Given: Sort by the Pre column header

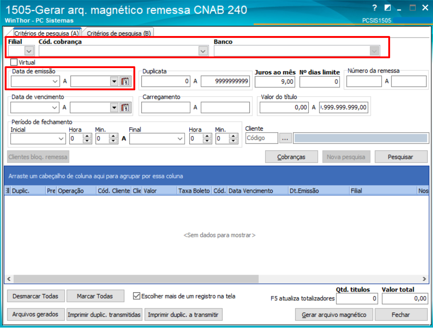Looking at the screenshot, I should click(x=51, y=190).
